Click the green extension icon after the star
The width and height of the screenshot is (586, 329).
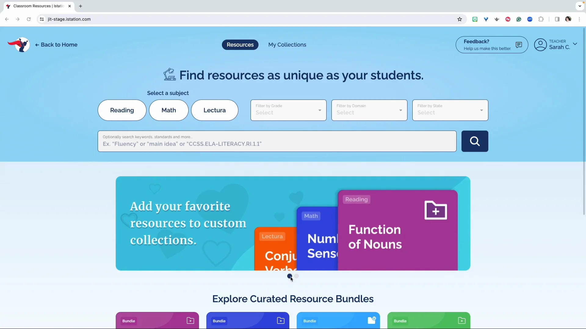[x=475, y=19]
